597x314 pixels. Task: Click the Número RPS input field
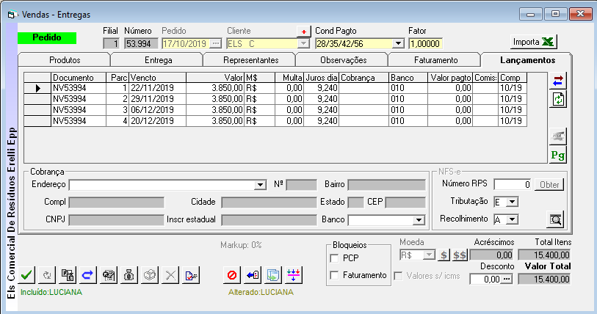pyautogui.click(x=512, y=184)
